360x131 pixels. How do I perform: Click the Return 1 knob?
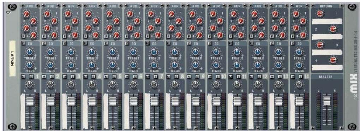320,14
